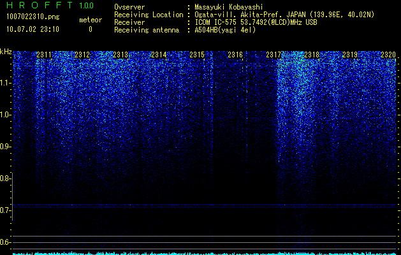Click the 2312 time marker
The width and height of the screenshot is (401, 255).
tap(82, 55)
